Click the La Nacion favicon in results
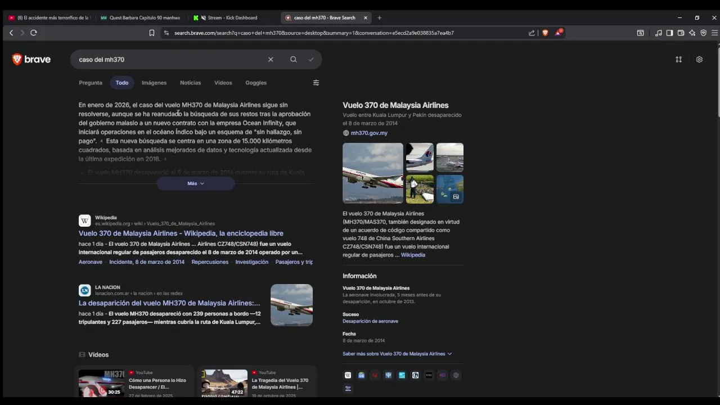Screen dimensions: 720x405 click(84, 290)
